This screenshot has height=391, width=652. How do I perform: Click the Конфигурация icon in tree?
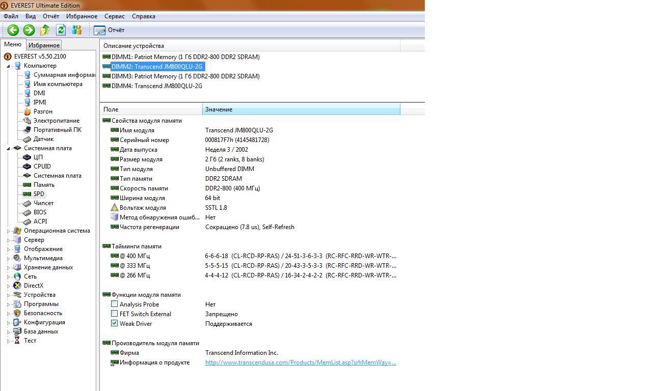17,322
